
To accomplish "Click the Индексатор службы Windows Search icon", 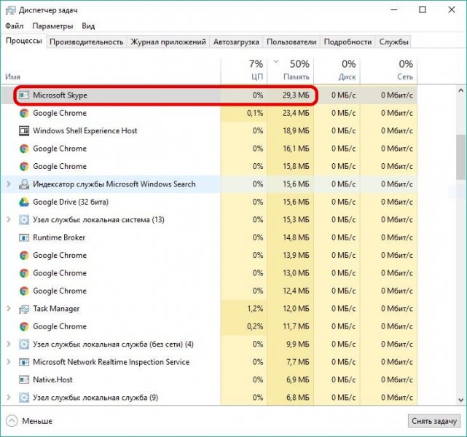I will 24,184.
